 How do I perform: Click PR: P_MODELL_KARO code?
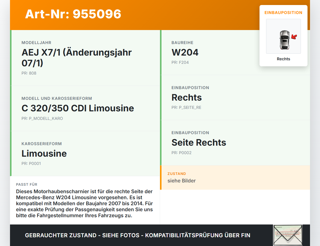pyautogui.click(x=42, y=118)
